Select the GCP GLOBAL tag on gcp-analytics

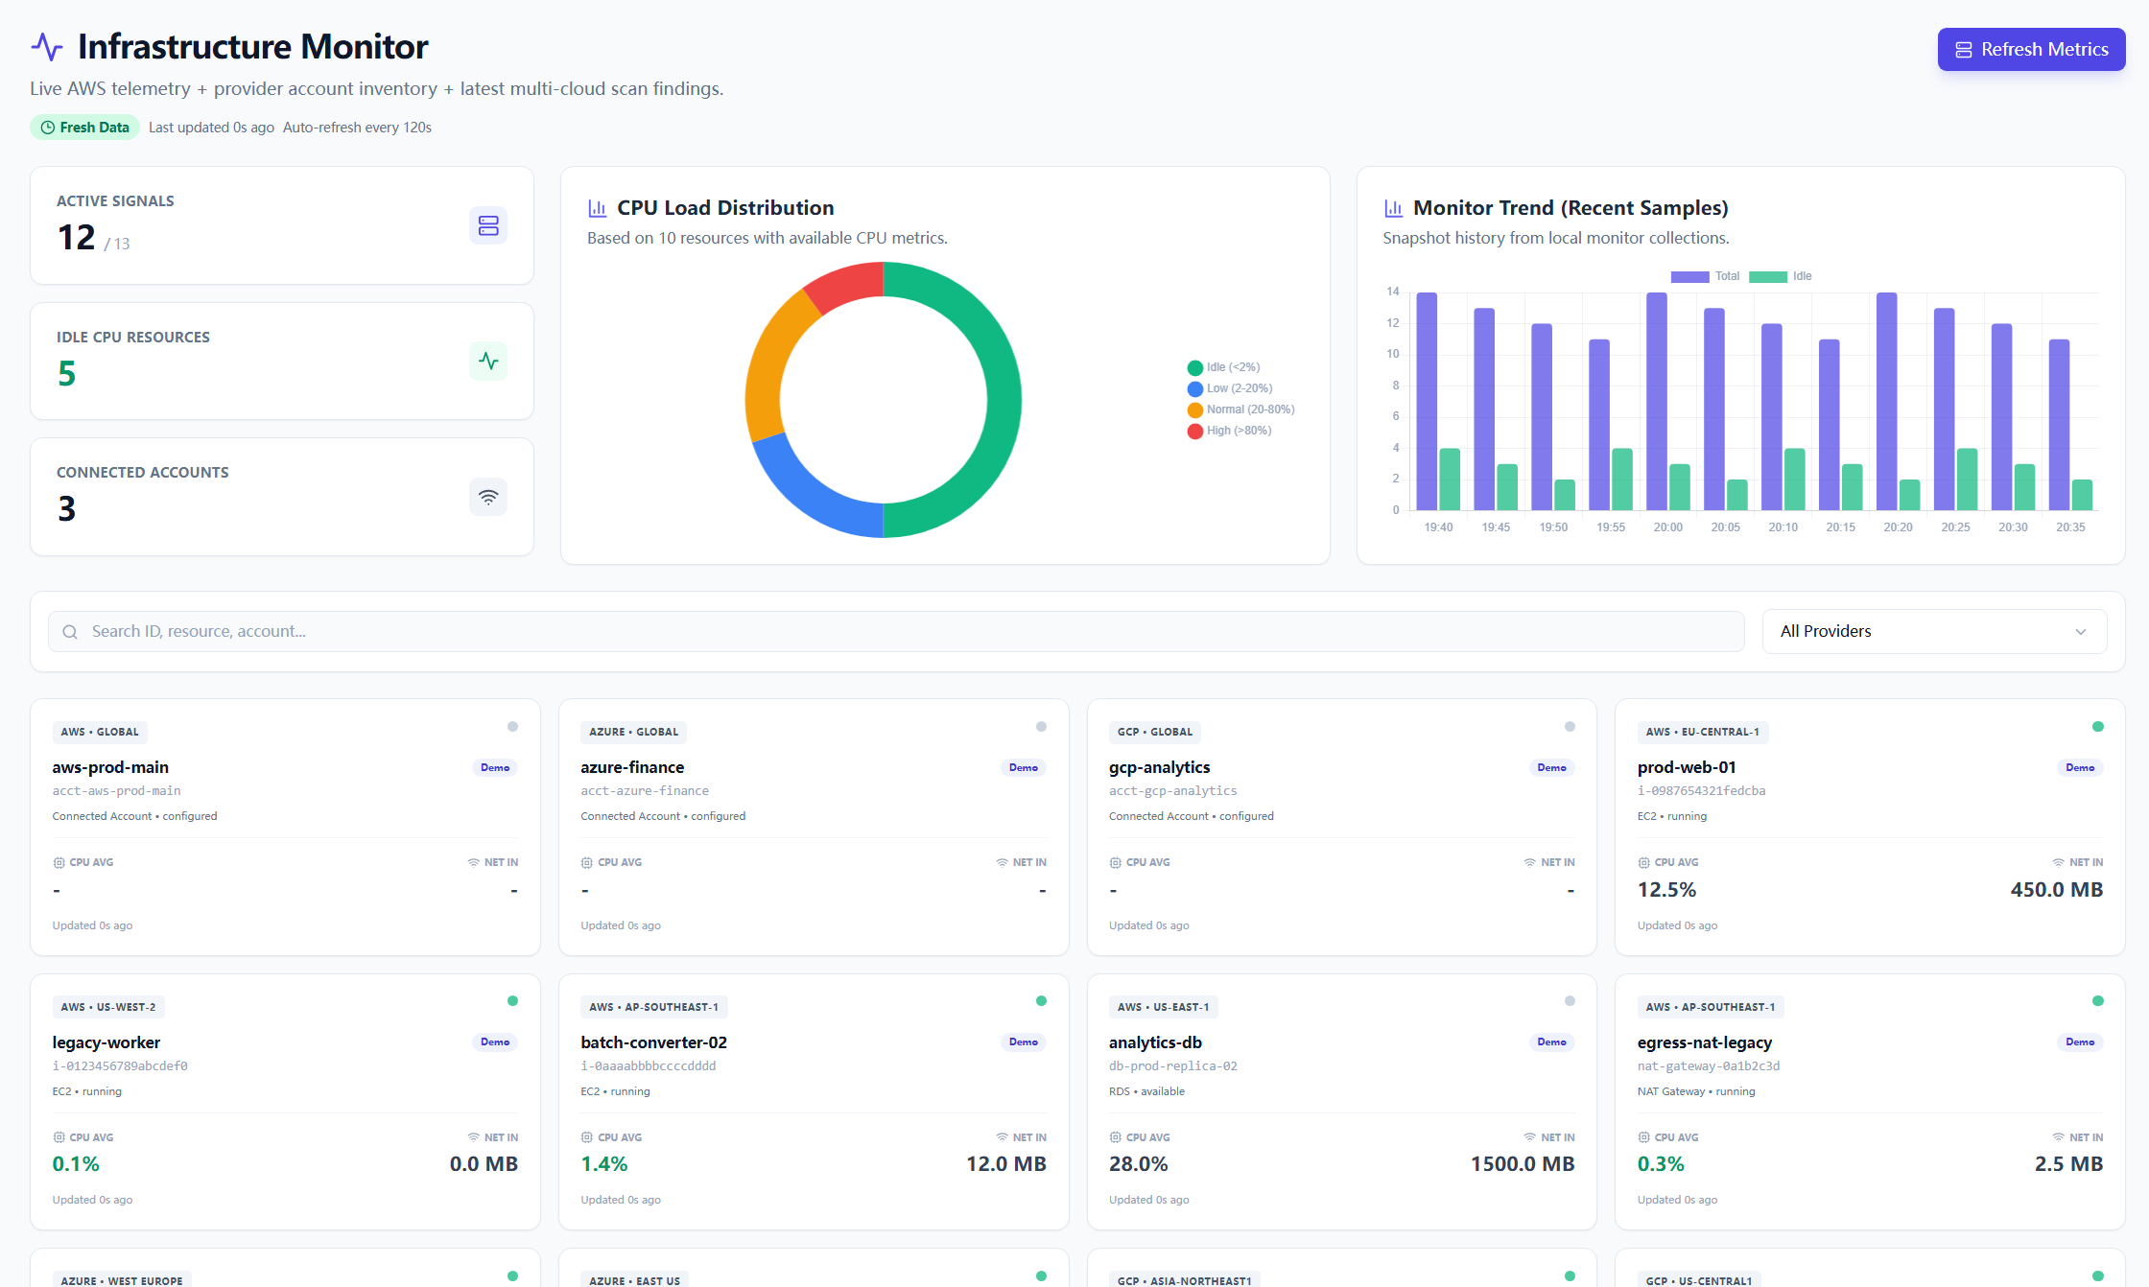(1155, 732)
